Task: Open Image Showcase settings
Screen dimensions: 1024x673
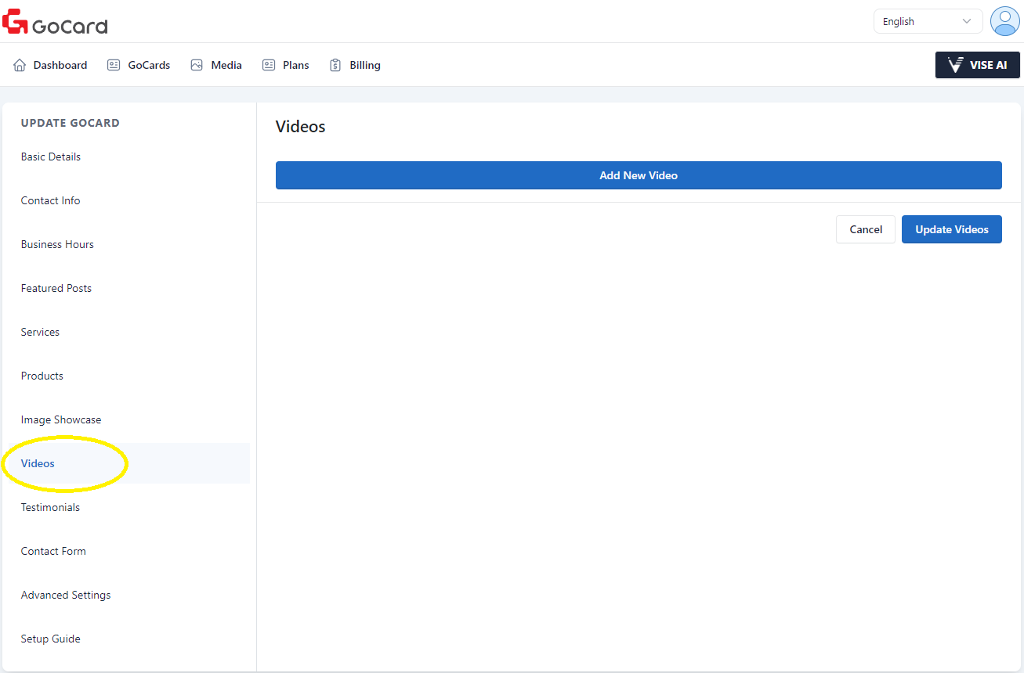Action: point(61,419)
